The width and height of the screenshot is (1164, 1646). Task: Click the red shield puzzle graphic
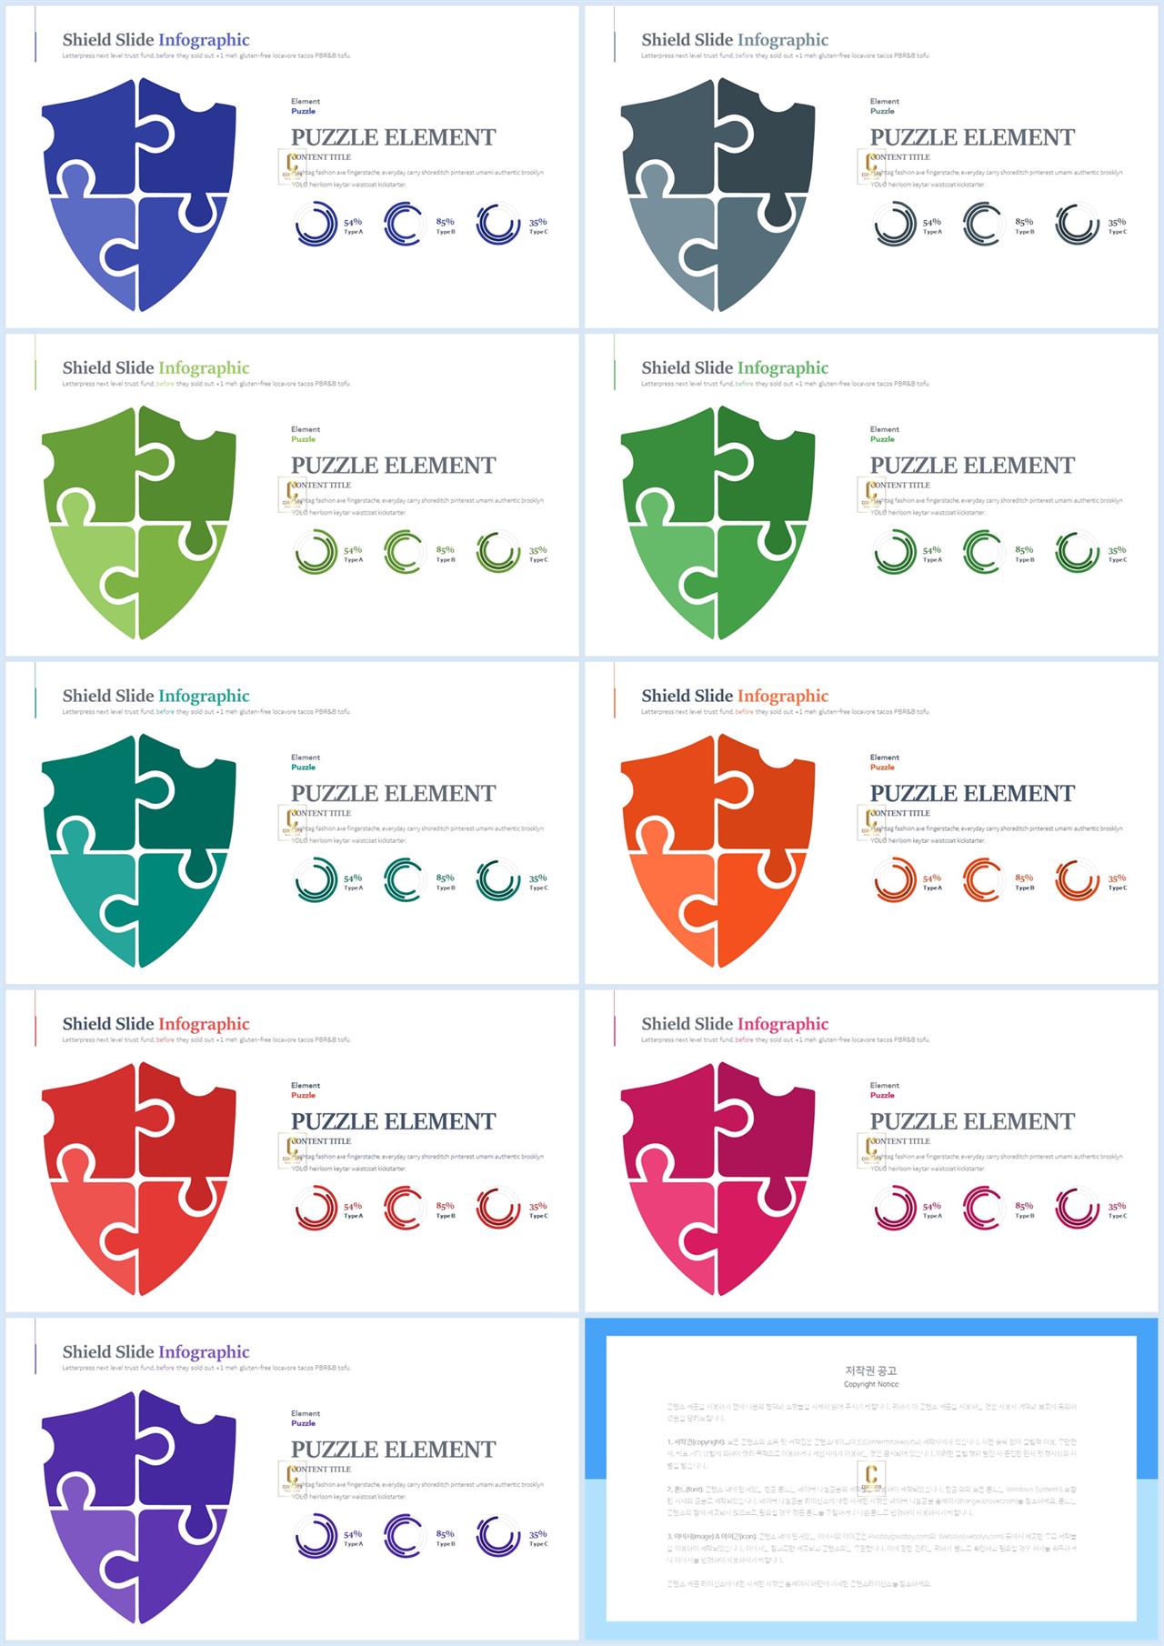[x=139, y=1179]
